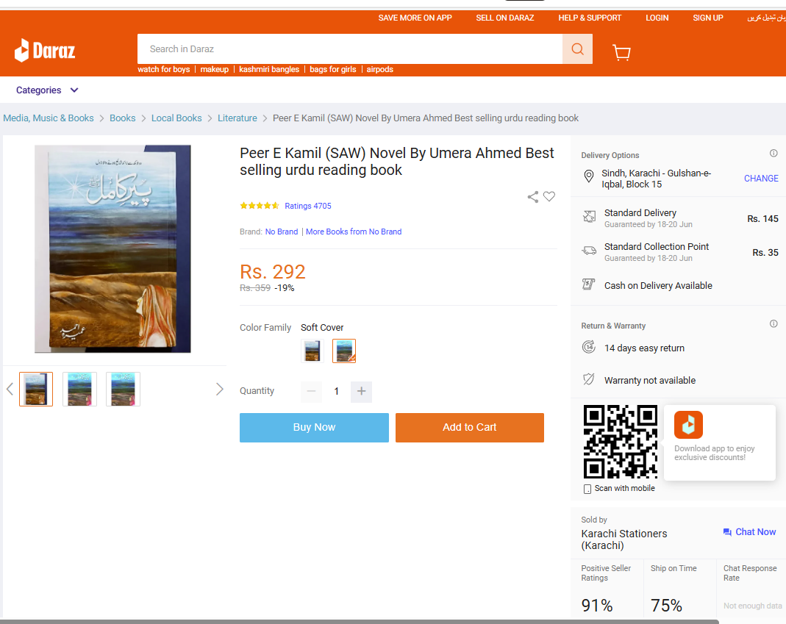Image resolution: width=786 pixels, height=624 pixels.
Task: Click the Categories chevron arrow
Action: (x=74, y=90)
